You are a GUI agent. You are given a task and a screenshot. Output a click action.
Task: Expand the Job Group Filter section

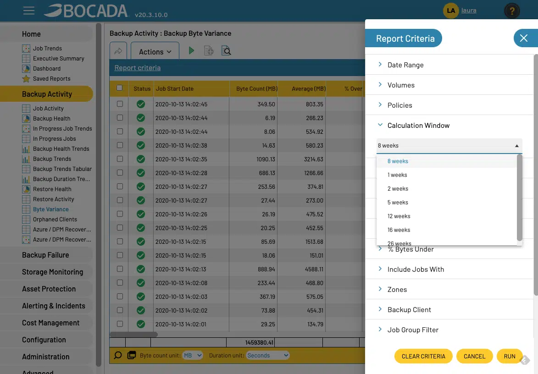coord(449,330)
